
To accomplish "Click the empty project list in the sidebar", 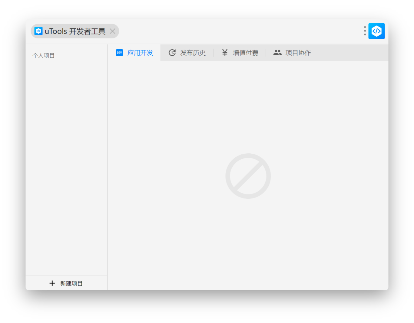I will [x=67, y=166].
